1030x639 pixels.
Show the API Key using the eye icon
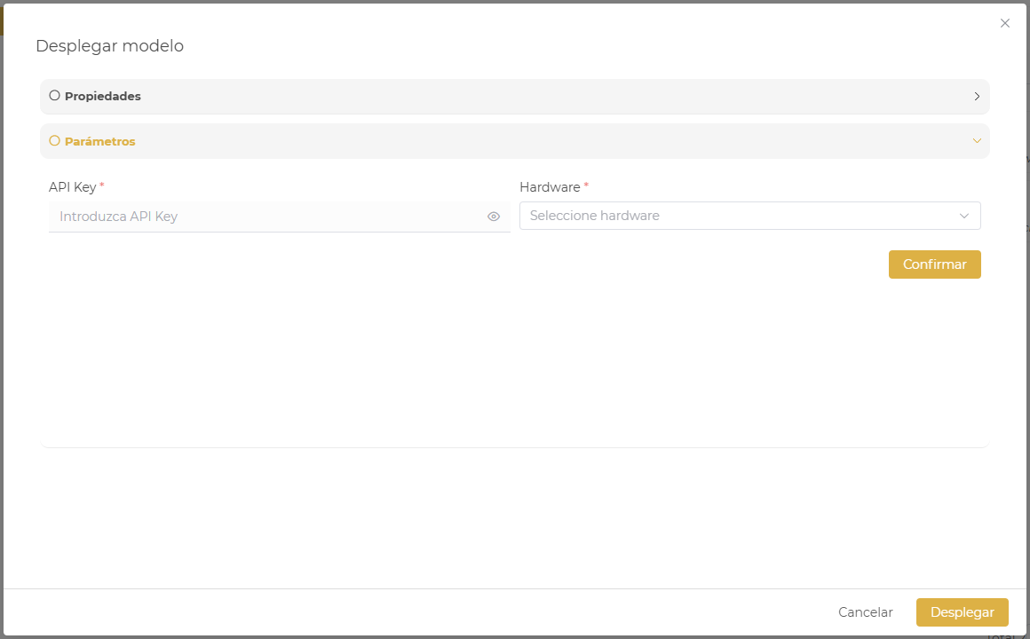[x=494, y=216]
